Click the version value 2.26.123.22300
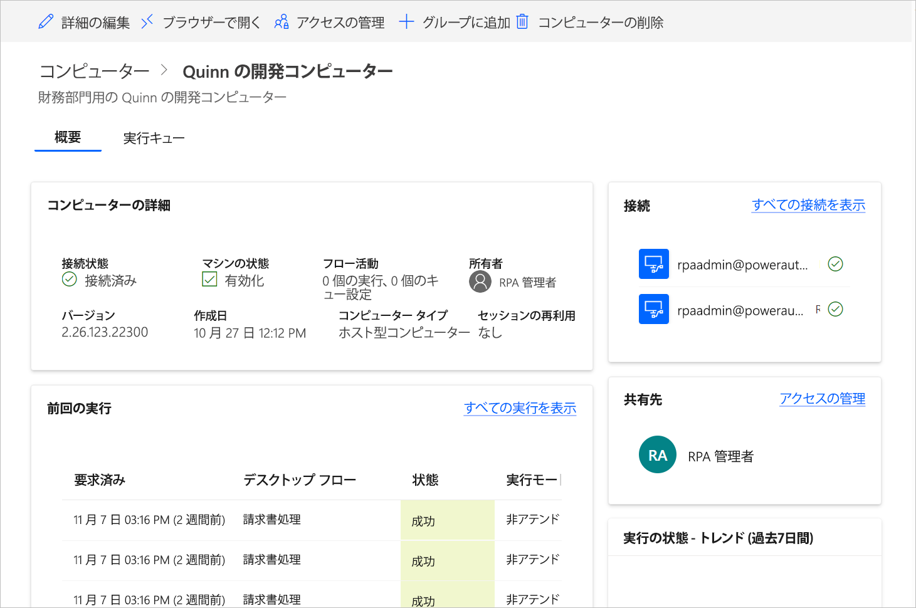Screen dimensions: 916x608 point(105,332)
